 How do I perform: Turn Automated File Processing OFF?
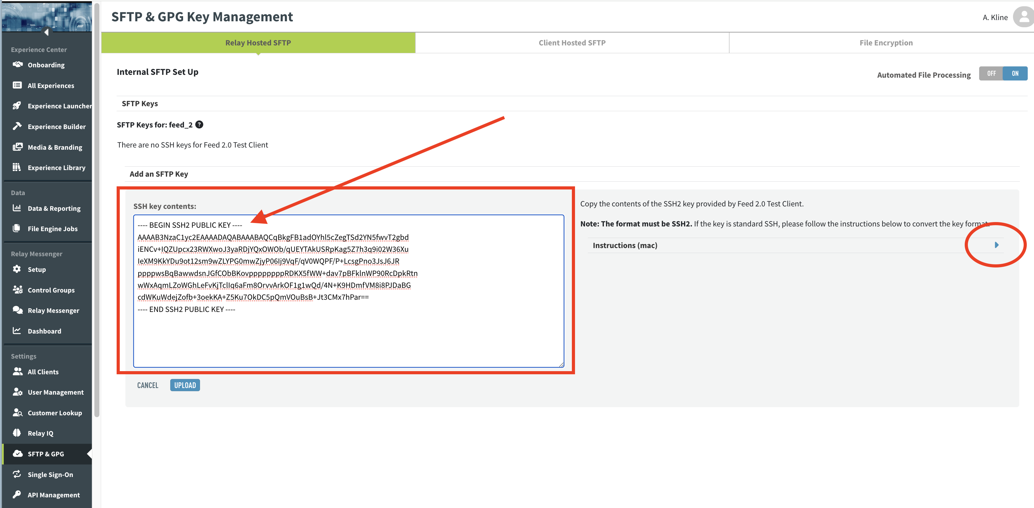click(991, 73)
